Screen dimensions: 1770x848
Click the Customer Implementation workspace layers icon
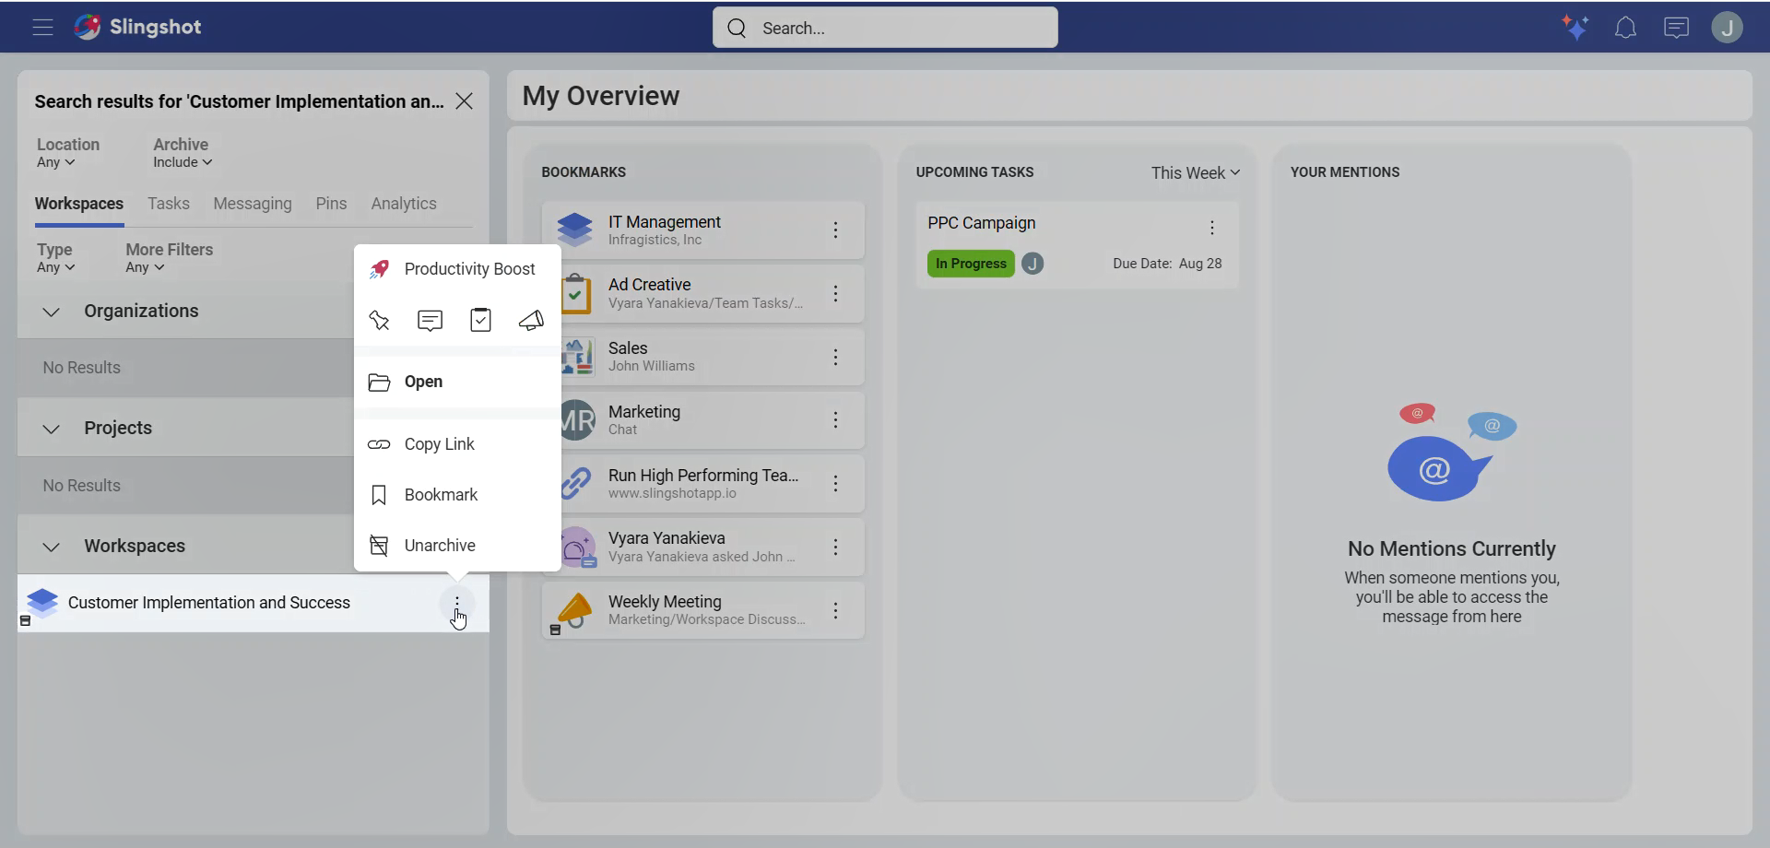pos(42,603)
